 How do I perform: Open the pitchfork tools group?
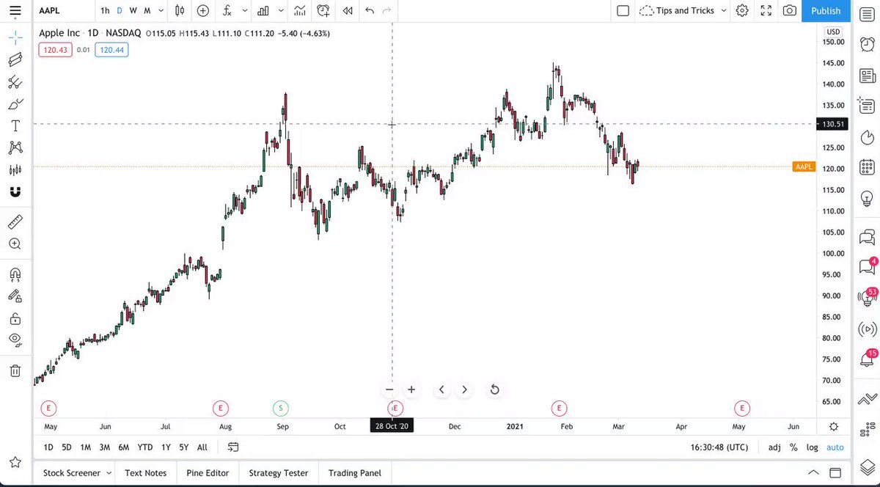click(x=15, y=82)
